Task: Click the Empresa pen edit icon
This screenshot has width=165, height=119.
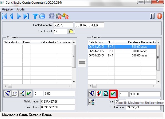Action: pyautogui.click(x=22, y=94)
